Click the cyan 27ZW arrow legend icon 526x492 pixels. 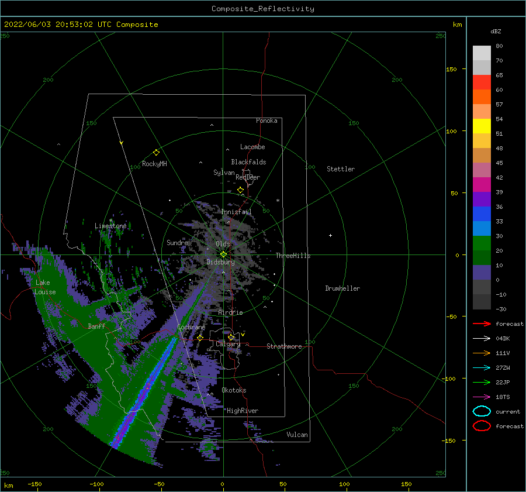482,368
